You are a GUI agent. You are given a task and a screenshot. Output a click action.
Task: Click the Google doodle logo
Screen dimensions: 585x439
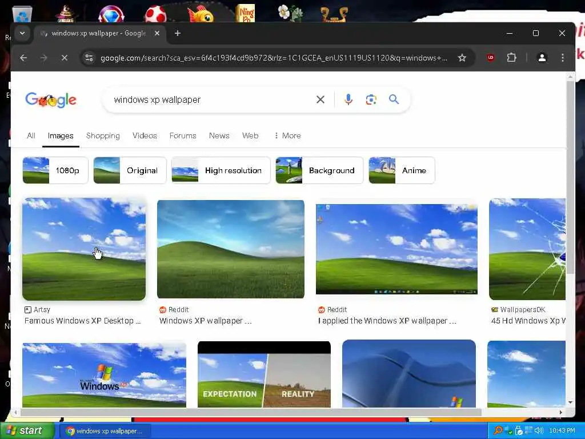coord(51,100)
